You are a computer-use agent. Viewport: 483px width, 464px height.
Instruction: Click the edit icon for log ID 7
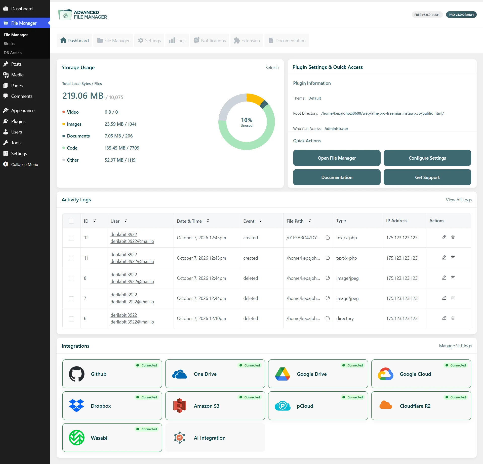444,298
